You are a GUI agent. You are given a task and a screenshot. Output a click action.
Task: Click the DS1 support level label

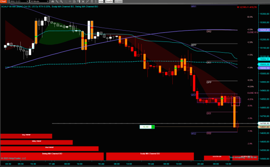point(209,113)
